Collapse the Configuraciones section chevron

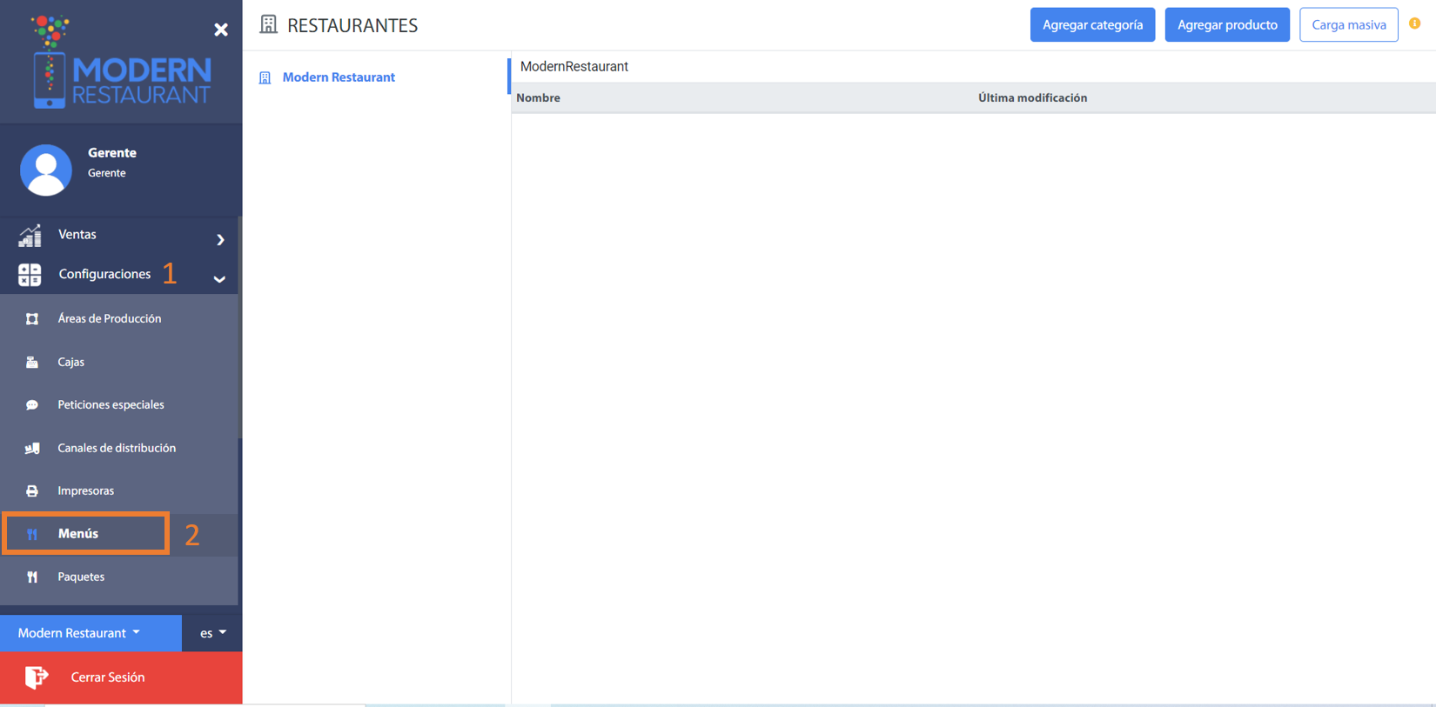pos(219,279)
